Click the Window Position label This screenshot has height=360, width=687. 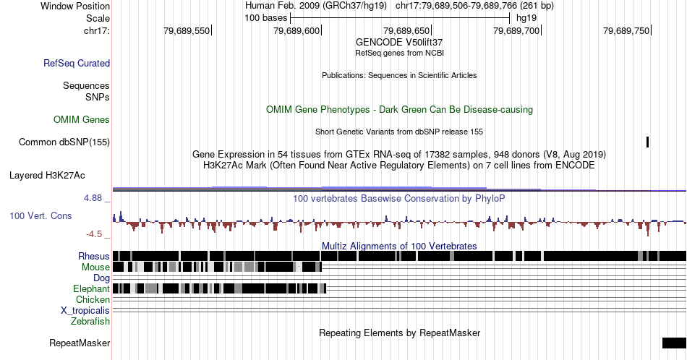[75, 6]
